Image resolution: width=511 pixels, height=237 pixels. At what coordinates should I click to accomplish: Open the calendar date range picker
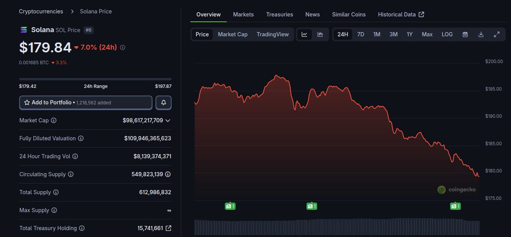coord(465,34)
